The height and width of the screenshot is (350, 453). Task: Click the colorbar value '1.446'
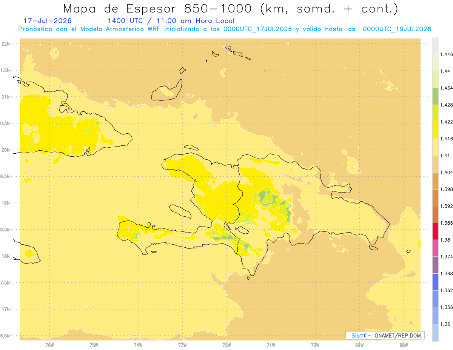(x=447, y=54)
